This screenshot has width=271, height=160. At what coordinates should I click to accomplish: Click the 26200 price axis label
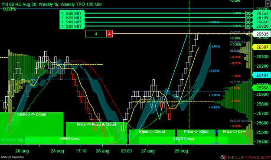coord(262,66)
